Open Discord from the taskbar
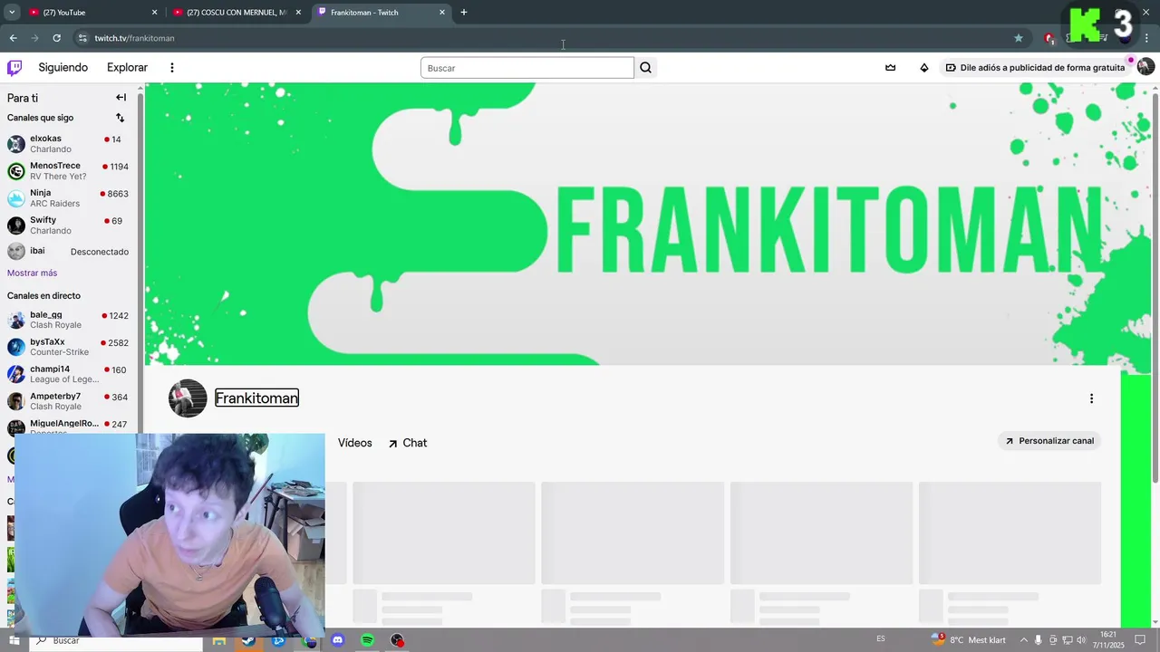 coord(338,640)
